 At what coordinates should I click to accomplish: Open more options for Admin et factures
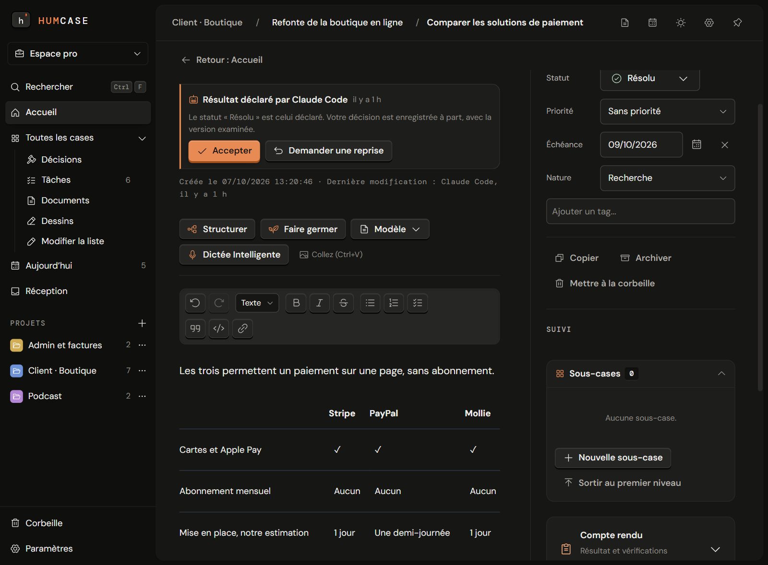pyautogui.click(x=142, y=345)
